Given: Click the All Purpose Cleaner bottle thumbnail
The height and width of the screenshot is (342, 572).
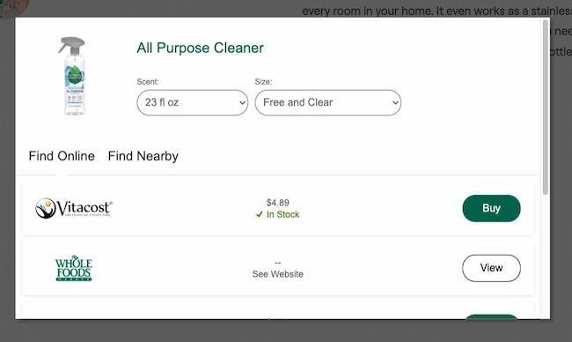Looking at the screenshot, I should click(73, 76).
